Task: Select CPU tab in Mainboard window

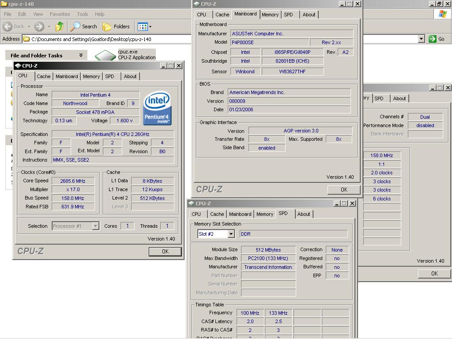Action: [201, 15]
